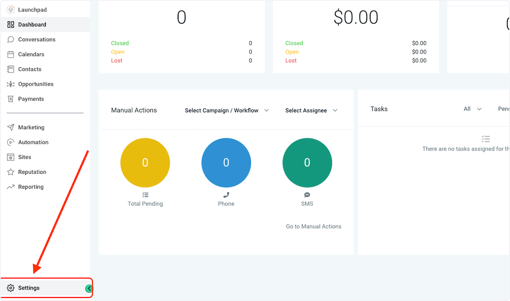Viewport: 510px width, 301px height.
Task: Open the Select Assignee dropdown
Action: [x=311, y=110]
